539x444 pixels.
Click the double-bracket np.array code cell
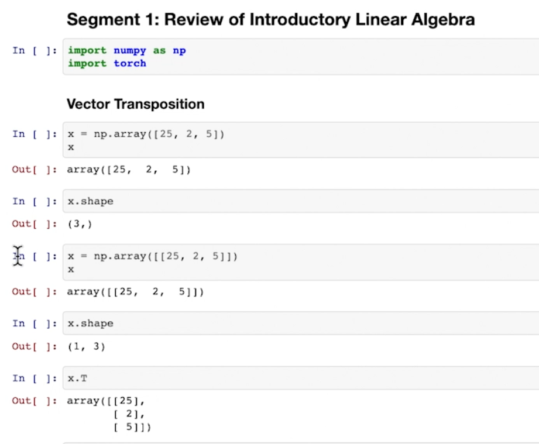click(298, 263)
